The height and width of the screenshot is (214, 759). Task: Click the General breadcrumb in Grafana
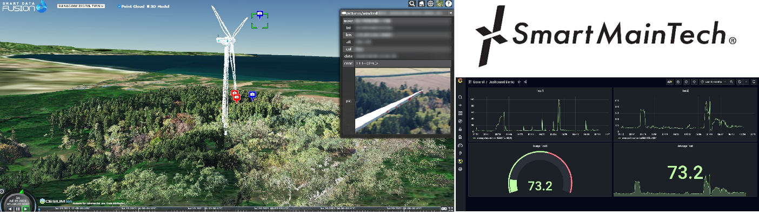(x=478, y=82)
